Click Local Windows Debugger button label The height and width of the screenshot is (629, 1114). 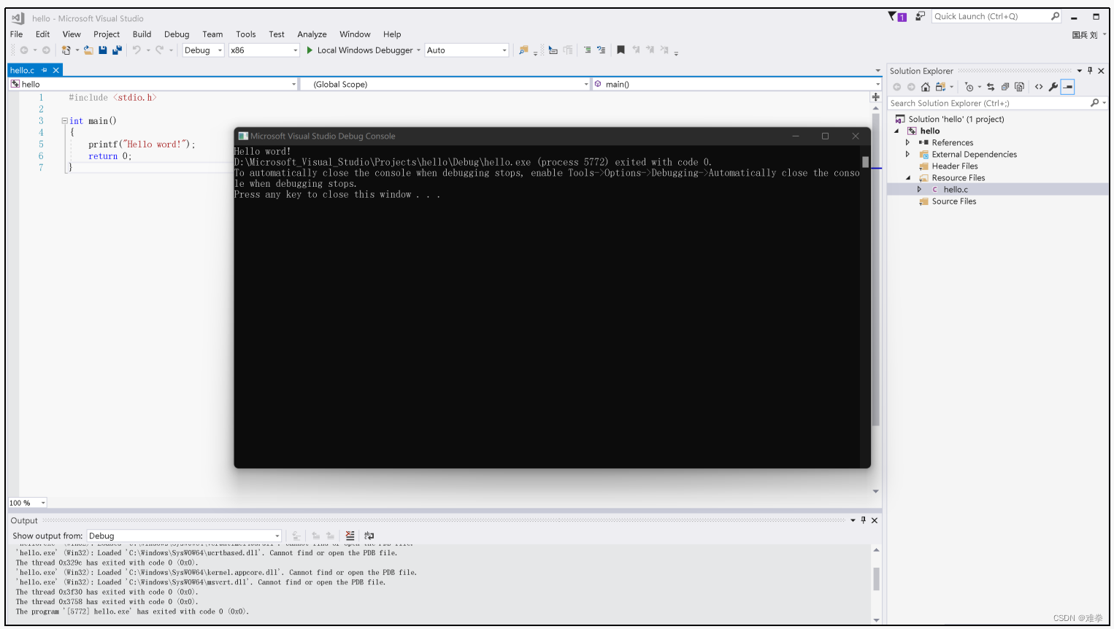pos(365,50)
